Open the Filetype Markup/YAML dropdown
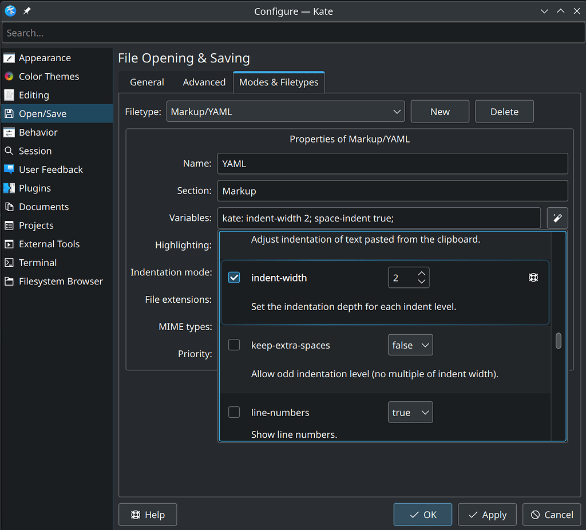586x530 pixels. coord(286,112)
